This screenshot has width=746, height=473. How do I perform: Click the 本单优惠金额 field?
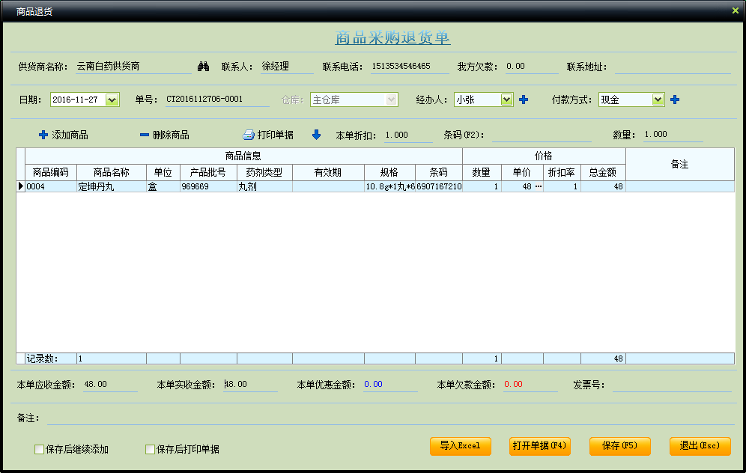pos(390,385)
